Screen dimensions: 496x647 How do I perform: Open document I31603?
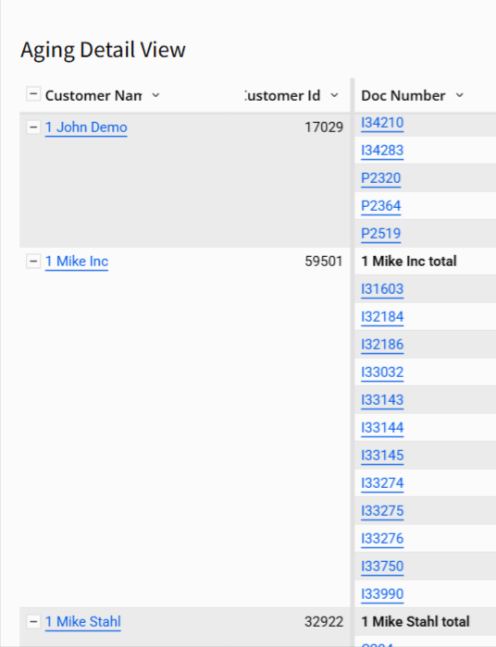click(x=382, y=288)
